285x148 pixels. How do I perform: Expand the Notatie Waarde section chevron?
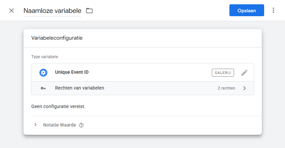click(x=35, y=125)
